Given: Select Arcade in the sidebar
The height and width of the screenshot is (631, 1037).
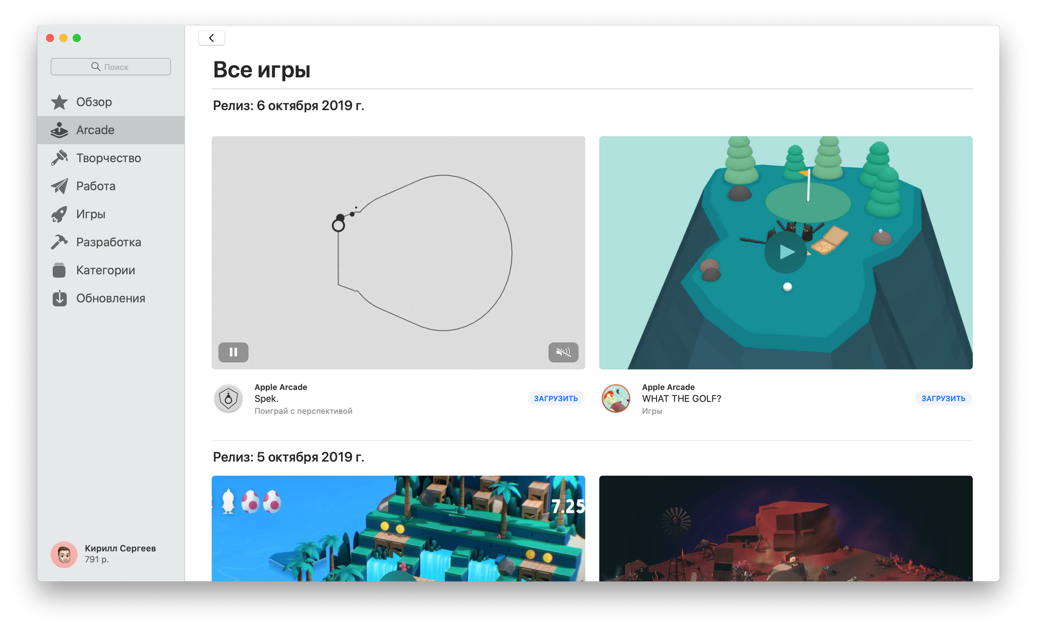Looking at the screenshot, I should click(111, 130).
